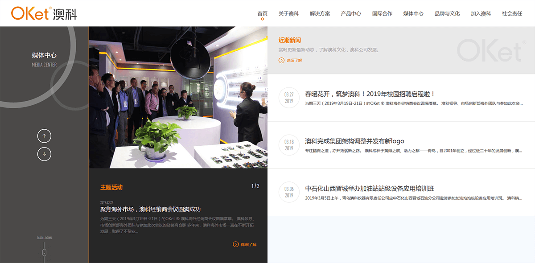The width and height of the screenshot is (535, 263).
Task: Click the 03.18 2019 date circle
Action: (289, 145)
